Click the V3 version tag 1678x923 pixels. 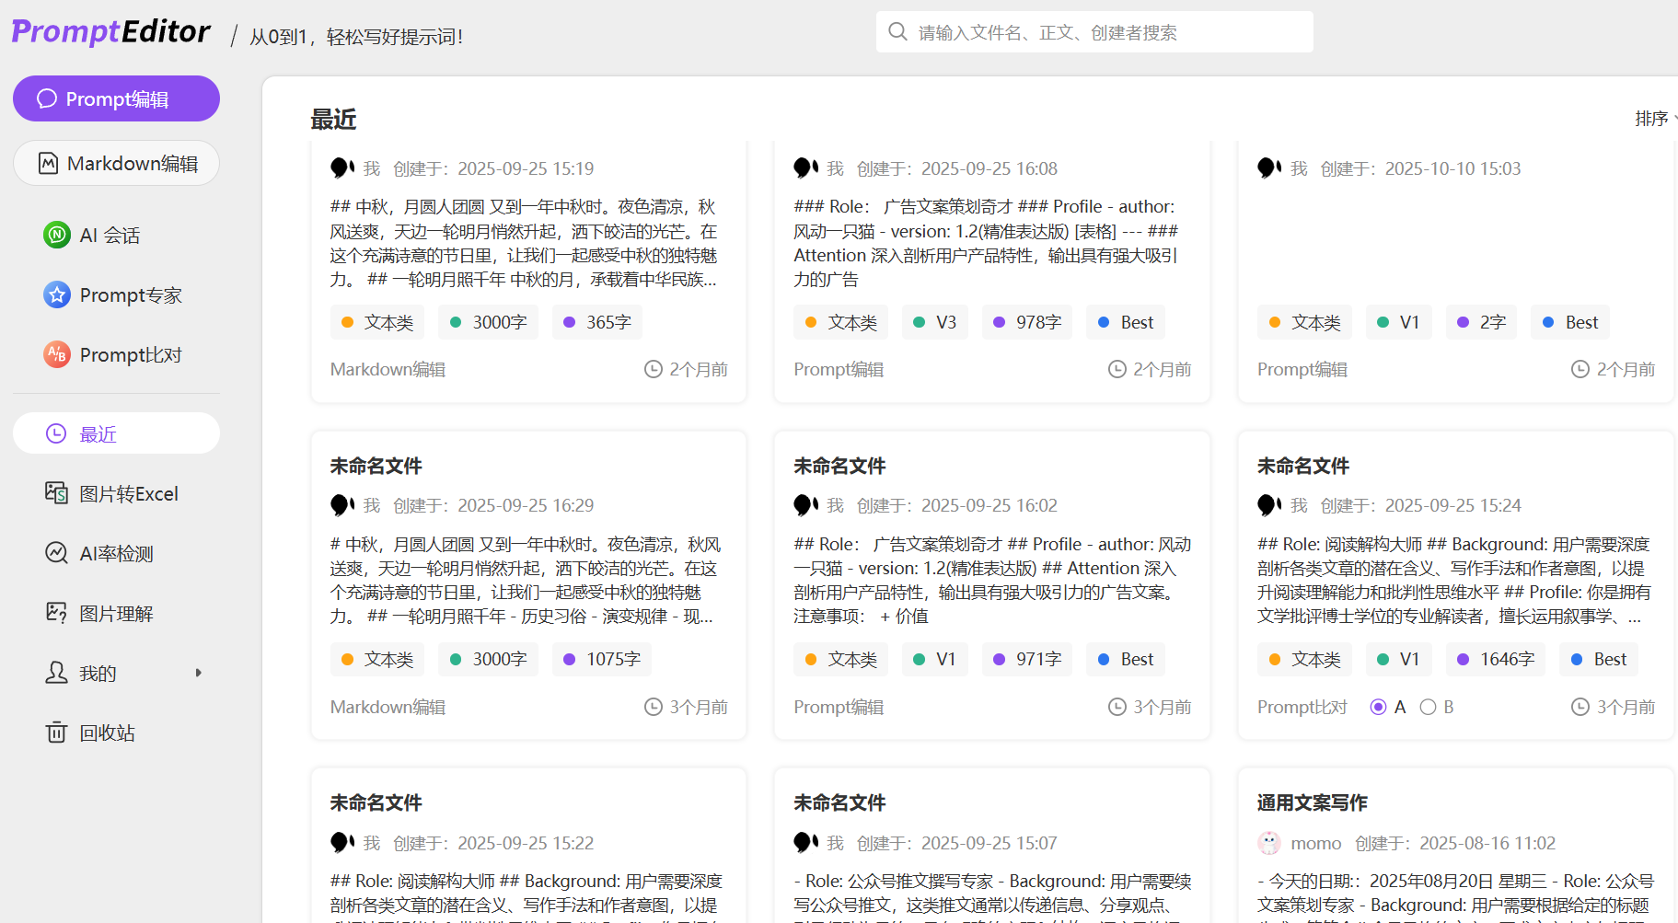click(934, 322)
